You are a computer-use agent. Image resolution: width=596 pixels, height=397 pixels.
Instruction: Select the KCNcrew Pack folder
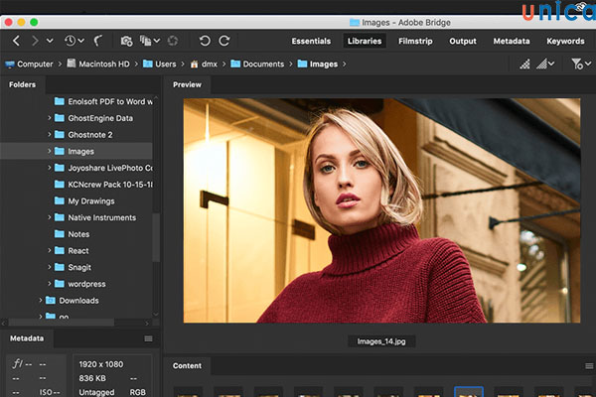point(103,185)
